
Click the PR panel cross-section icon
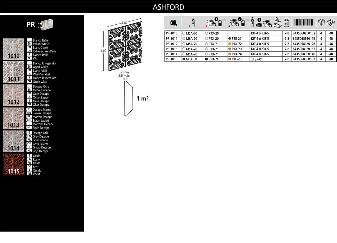(x=45, y=24)
